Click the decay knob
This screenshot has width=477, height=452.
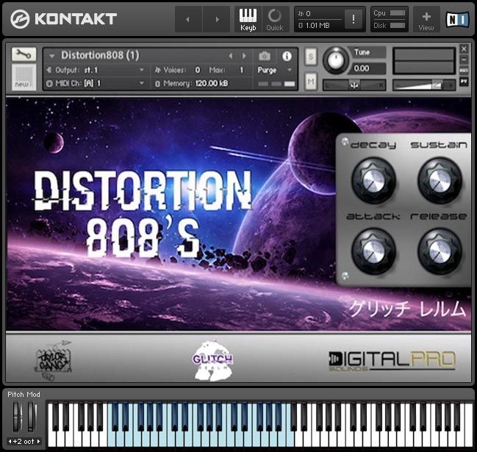coord(373,180)
